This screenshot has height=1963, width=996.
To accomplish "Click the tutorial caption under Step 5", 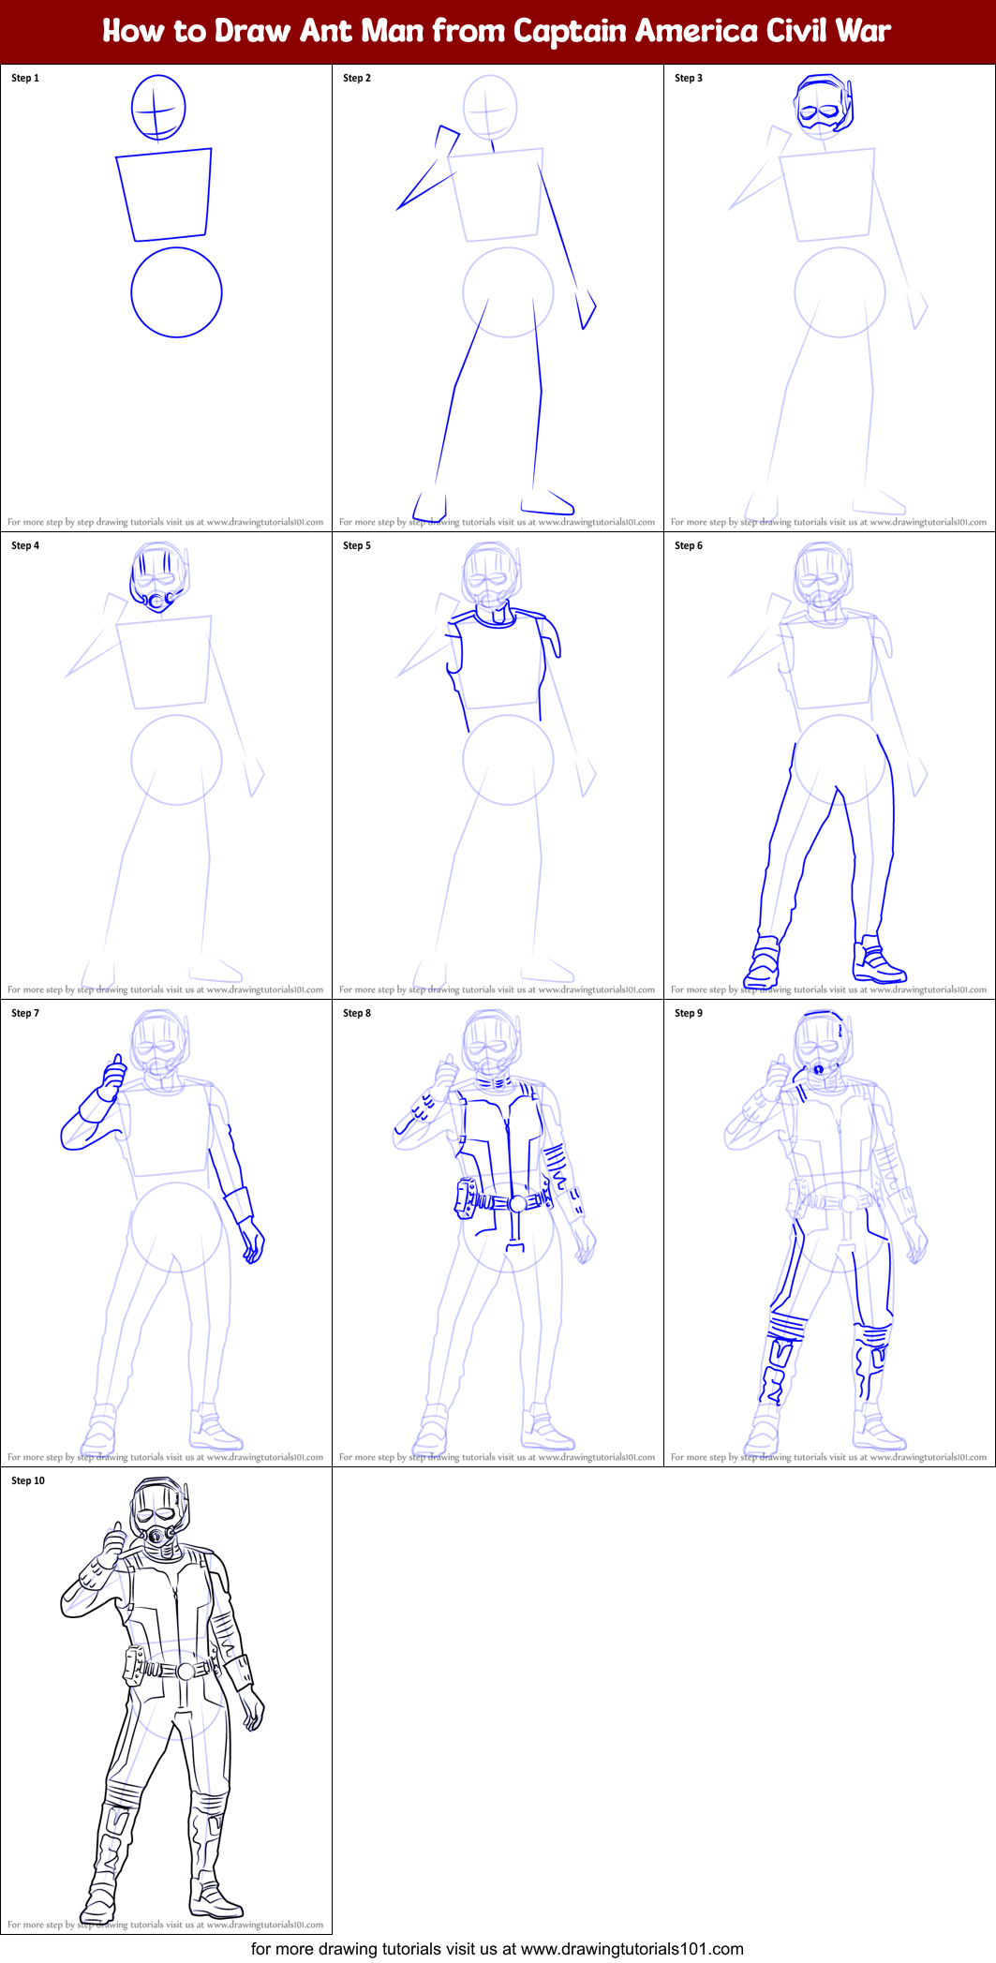I will coord(498,990).
